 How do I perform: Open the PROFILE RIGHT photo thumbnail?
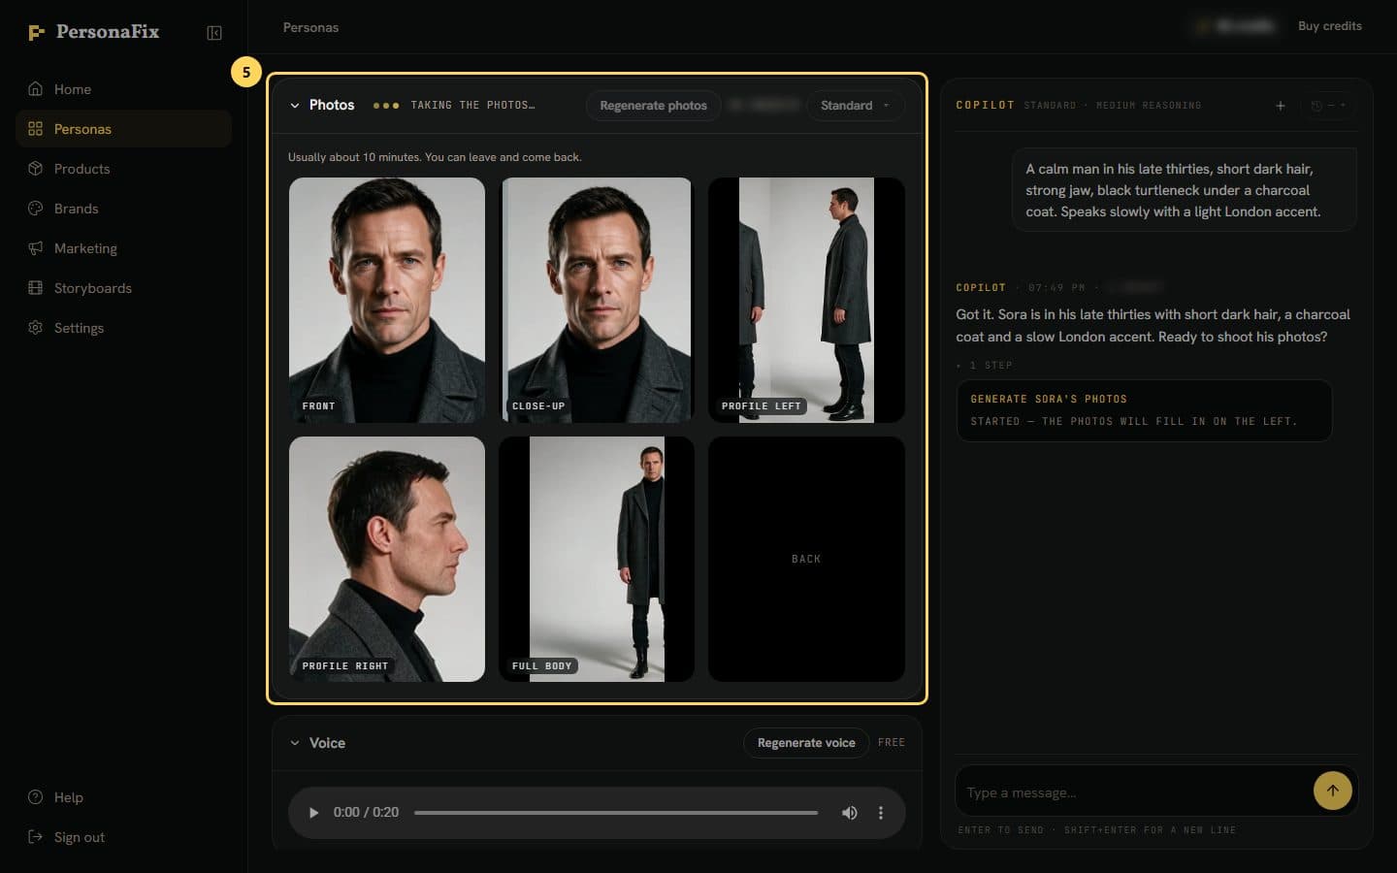387,559
